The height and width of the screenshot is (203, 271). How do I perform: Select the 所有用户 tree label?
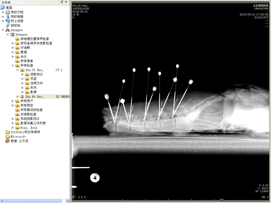(x=27, y=101)
